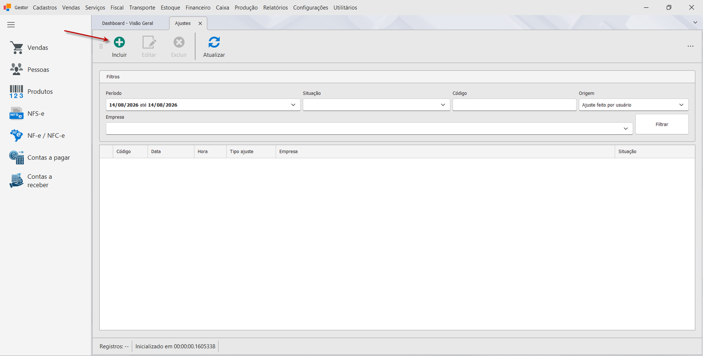Click the green Incluir plus icon
This screenshot has height=356, width=703.
tap(119, 42)
